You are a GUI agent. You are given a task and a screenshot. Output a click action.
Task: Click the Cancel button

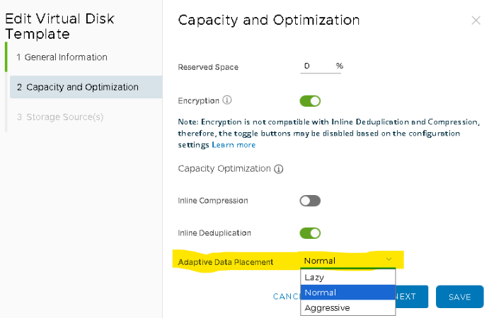click(x=287, y=297)
